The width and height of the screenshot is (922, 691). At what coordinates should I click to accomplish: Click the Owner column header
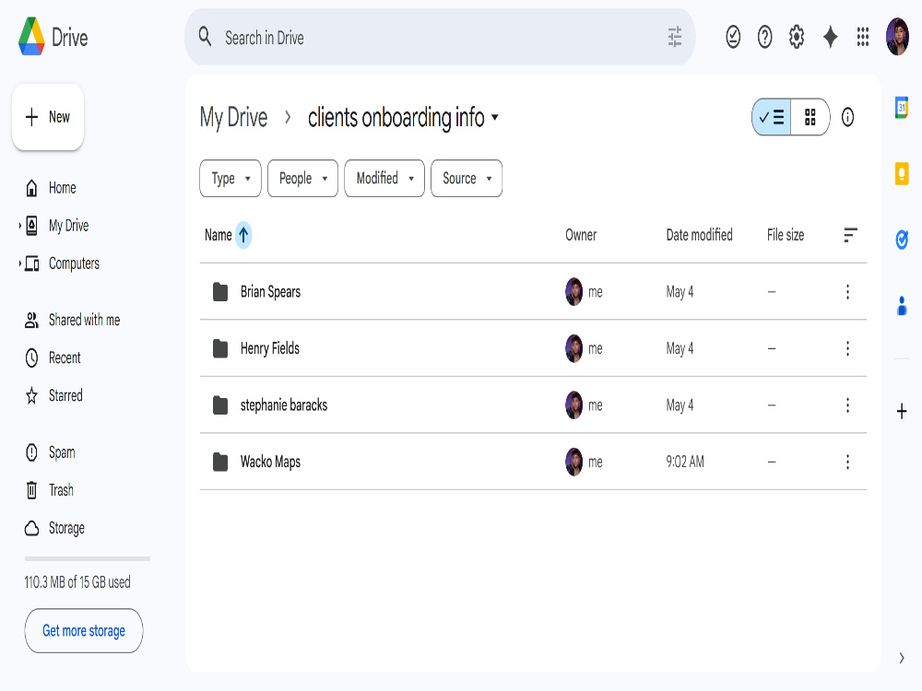(581, 235)
